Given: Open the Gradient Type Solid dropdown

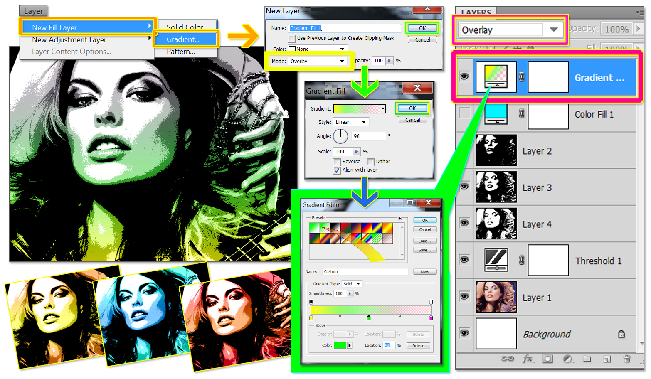Looking at the screenshot, I should (352, 283).
